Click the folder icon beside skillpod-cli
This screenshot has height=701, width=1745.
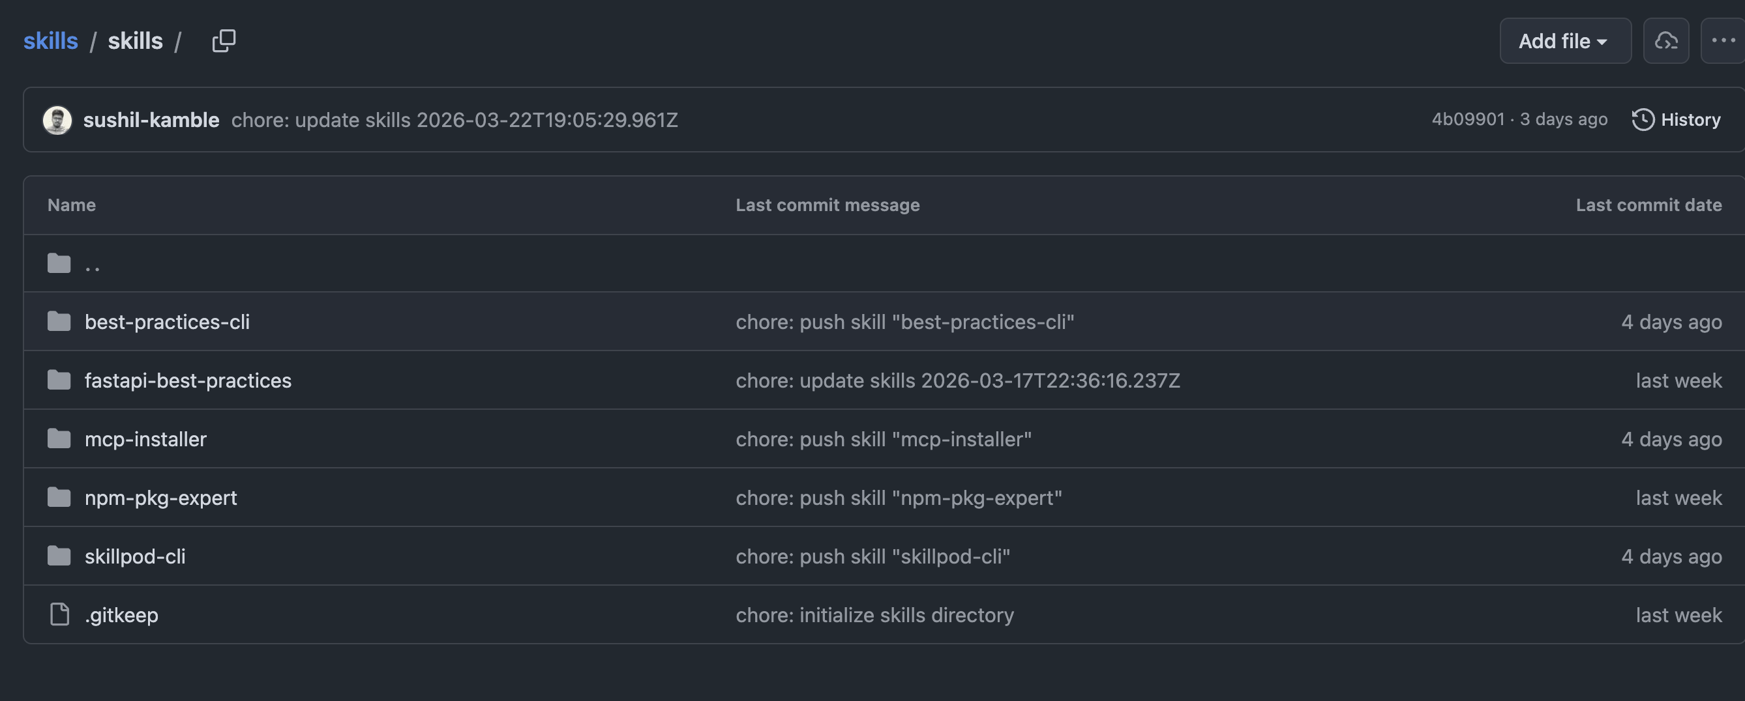58,556
